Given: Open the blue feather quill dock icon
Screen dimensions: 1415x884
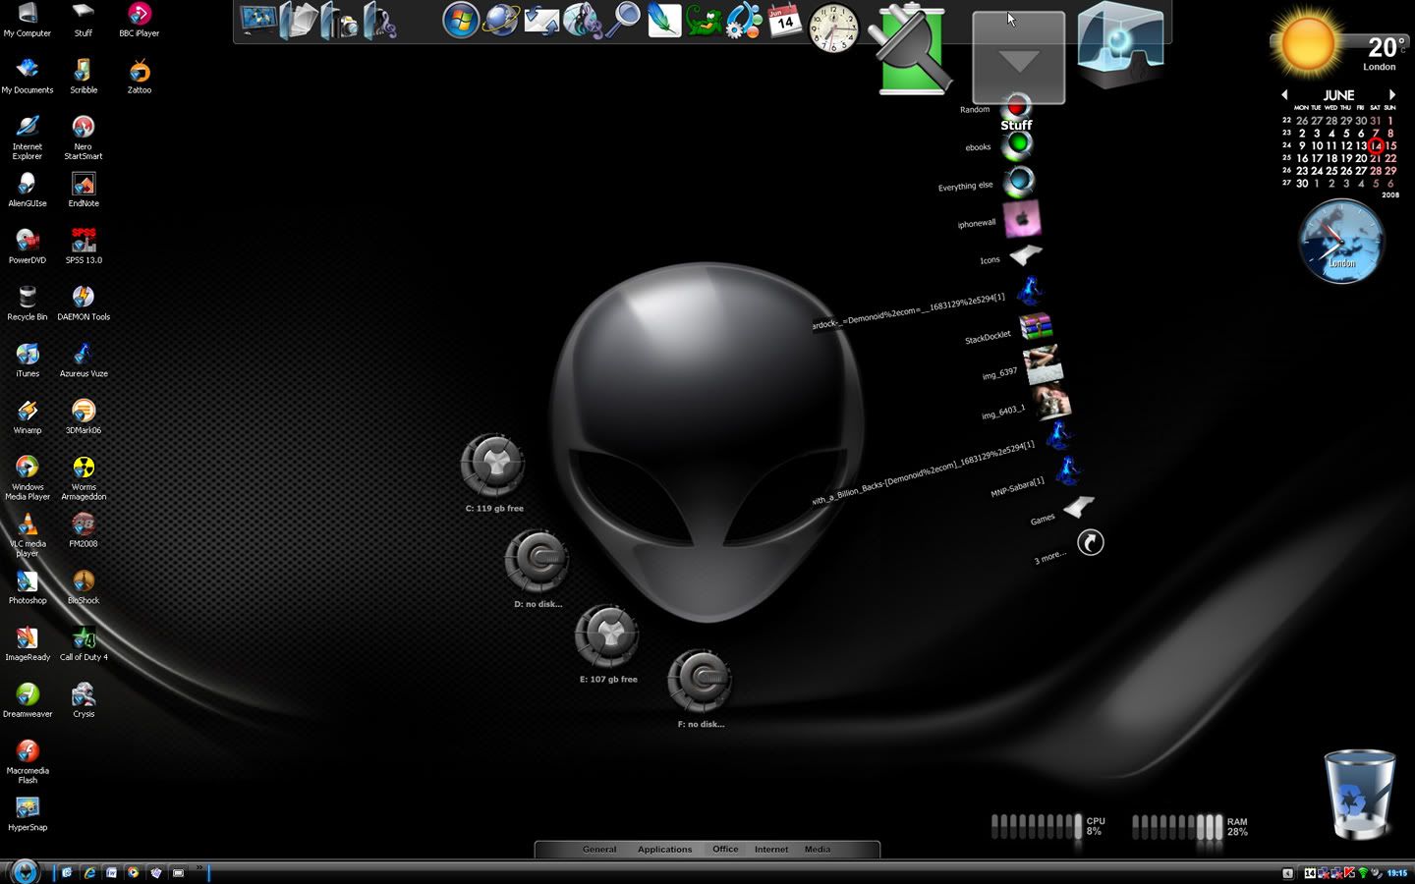Looking at the screenshot, I should 664,20.
